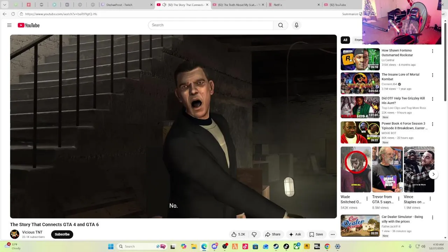
Task: Show next Shorts with arrow button
Action: 433,174
